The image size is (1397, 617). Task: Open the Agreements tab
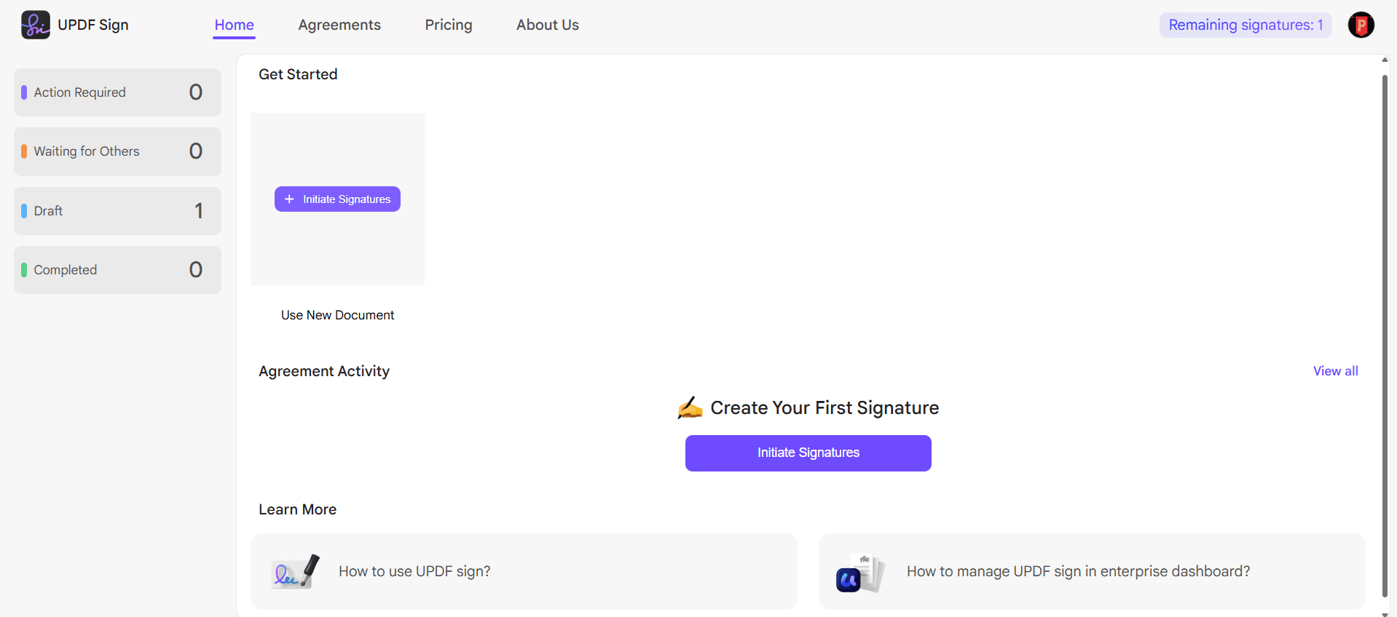coord(339,25)
